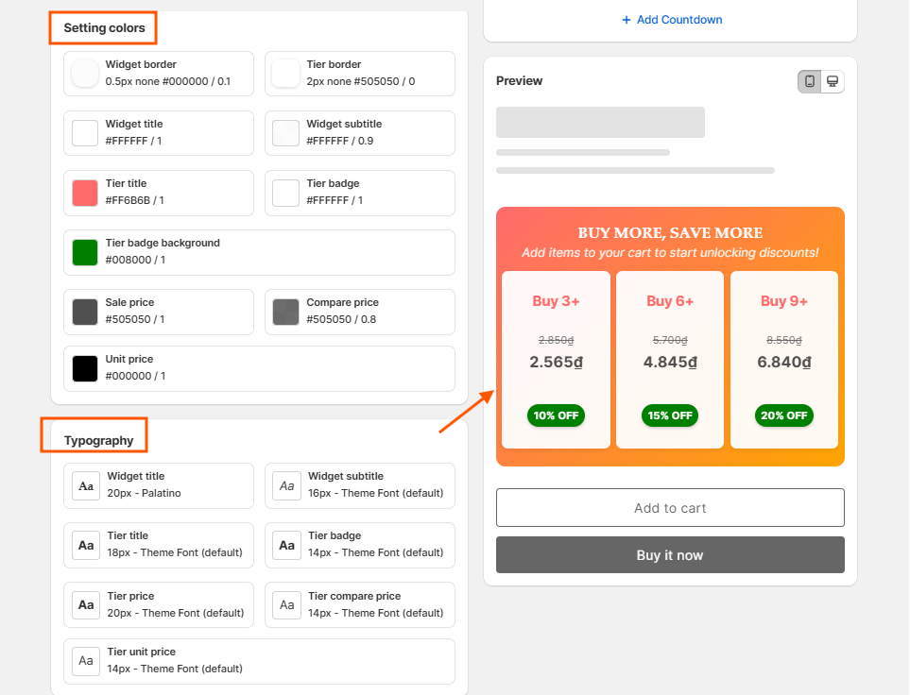Open the Compare price color swatch
The image size is (910, 695).
[x=285, y=313]
